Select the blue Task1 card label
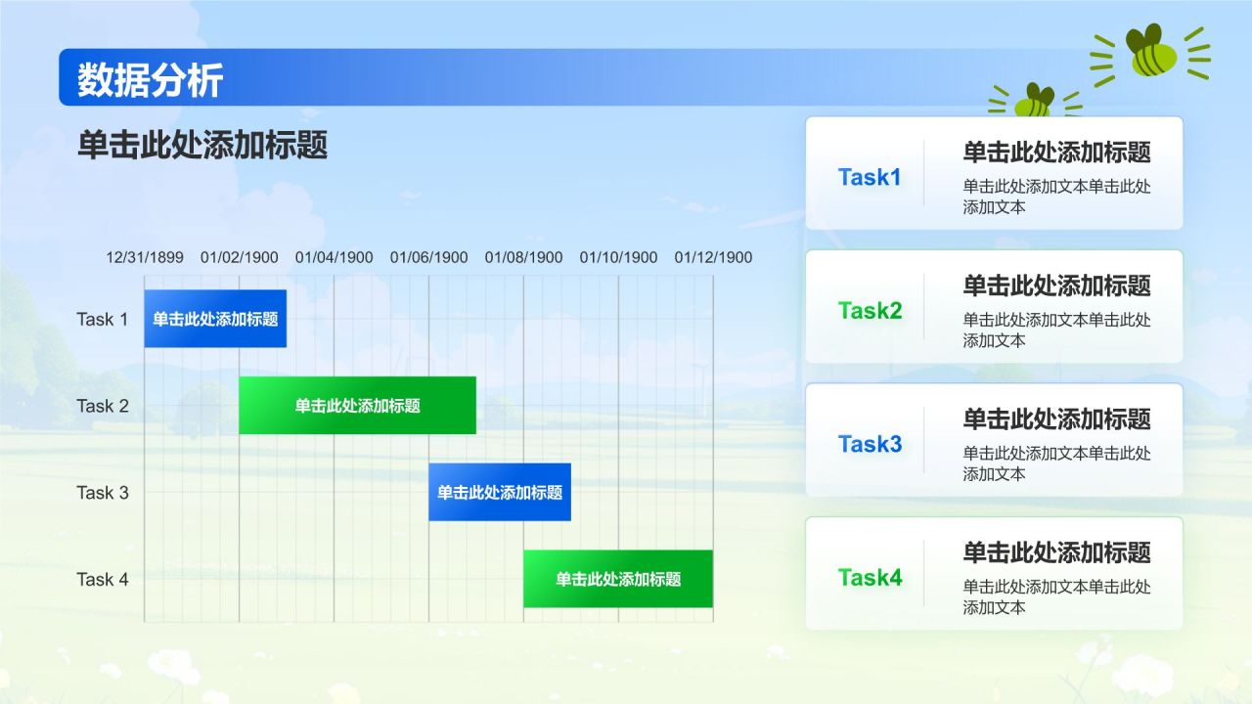 point(870,177)
